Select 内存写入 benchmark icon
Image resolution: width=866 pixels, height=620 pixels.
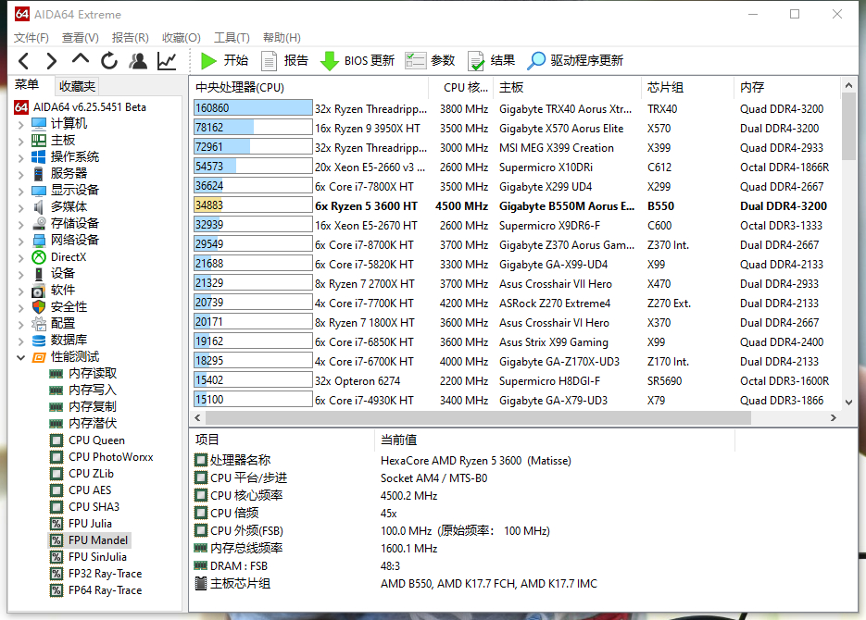(56, 391)
